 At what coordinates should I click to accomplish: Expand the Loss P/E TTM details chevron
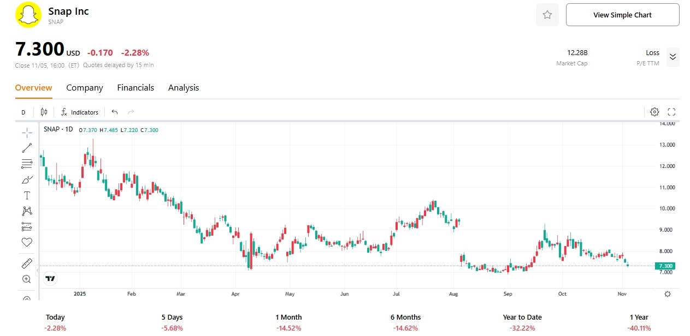tap(673, 57)
